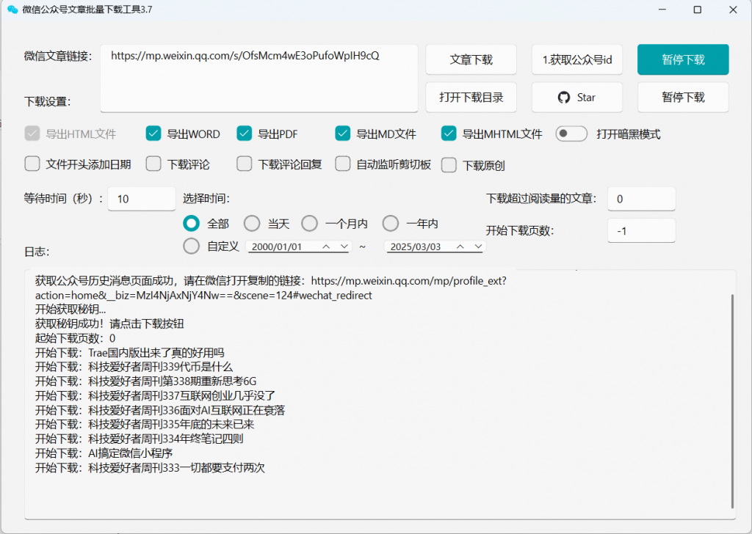Screen dimensions: 752x534
Task: Click the 文章下载 button
Action: point(471,59)
